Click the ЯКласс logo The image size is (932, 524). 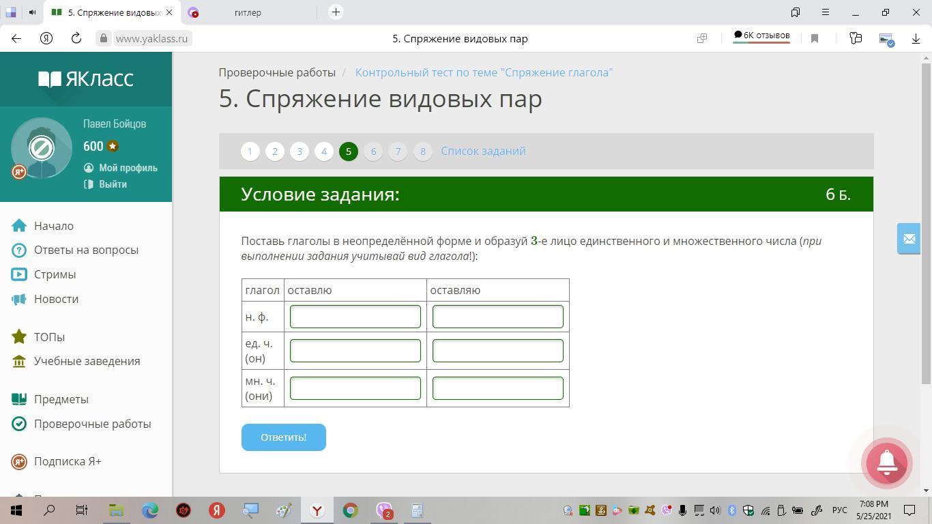click(x=86, y=79)
